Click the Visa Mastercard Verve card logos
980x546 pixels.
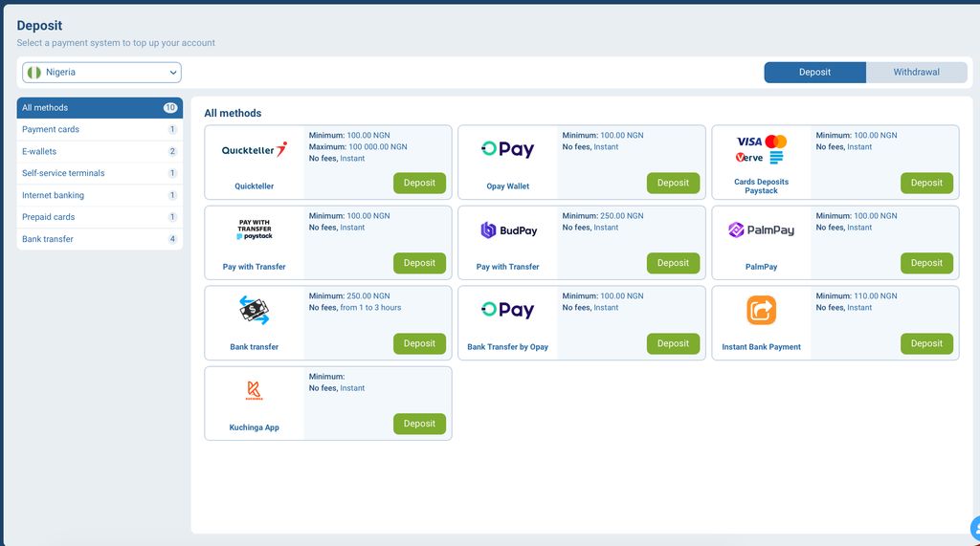click(x=761, y=149)
